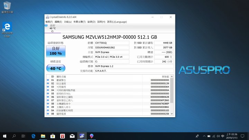Click the transfer mode PCIe 3.0 x2 field

click(112, 57)
